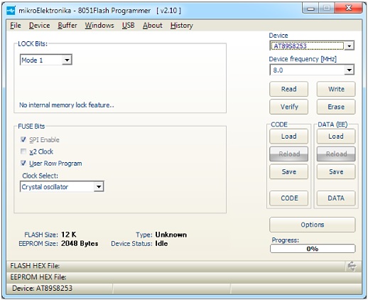The width and height of the screenshot is (368, 300).
Task: Open the History menu
Action: point(182,26)
